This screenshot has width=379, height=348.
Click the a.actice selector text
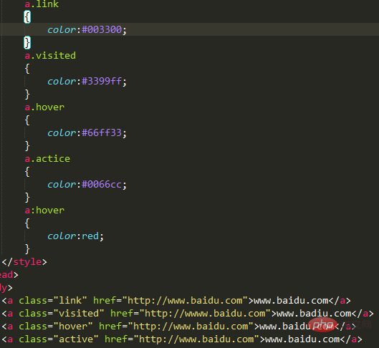(47, 159)
